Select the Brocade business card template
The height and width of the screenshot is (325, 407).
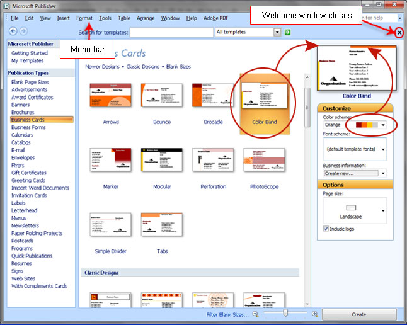point(213,96)
